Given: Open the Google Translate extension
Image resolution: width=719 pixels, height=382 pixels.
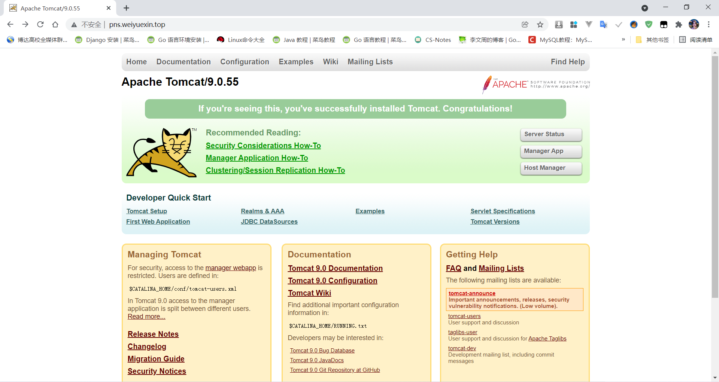Looking at the screenshot, I should (x=603, y=24).
